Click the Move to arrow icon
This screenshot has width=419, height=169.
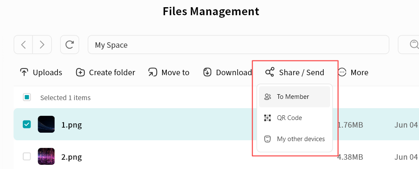(152, 72)
